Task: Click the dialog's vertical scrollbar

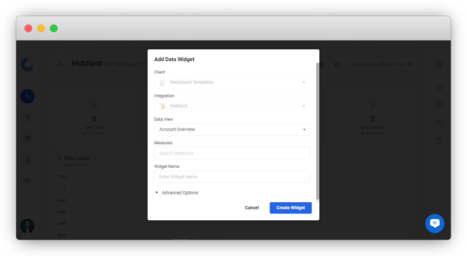Action: pyautogui.click(x=317, y=131)
